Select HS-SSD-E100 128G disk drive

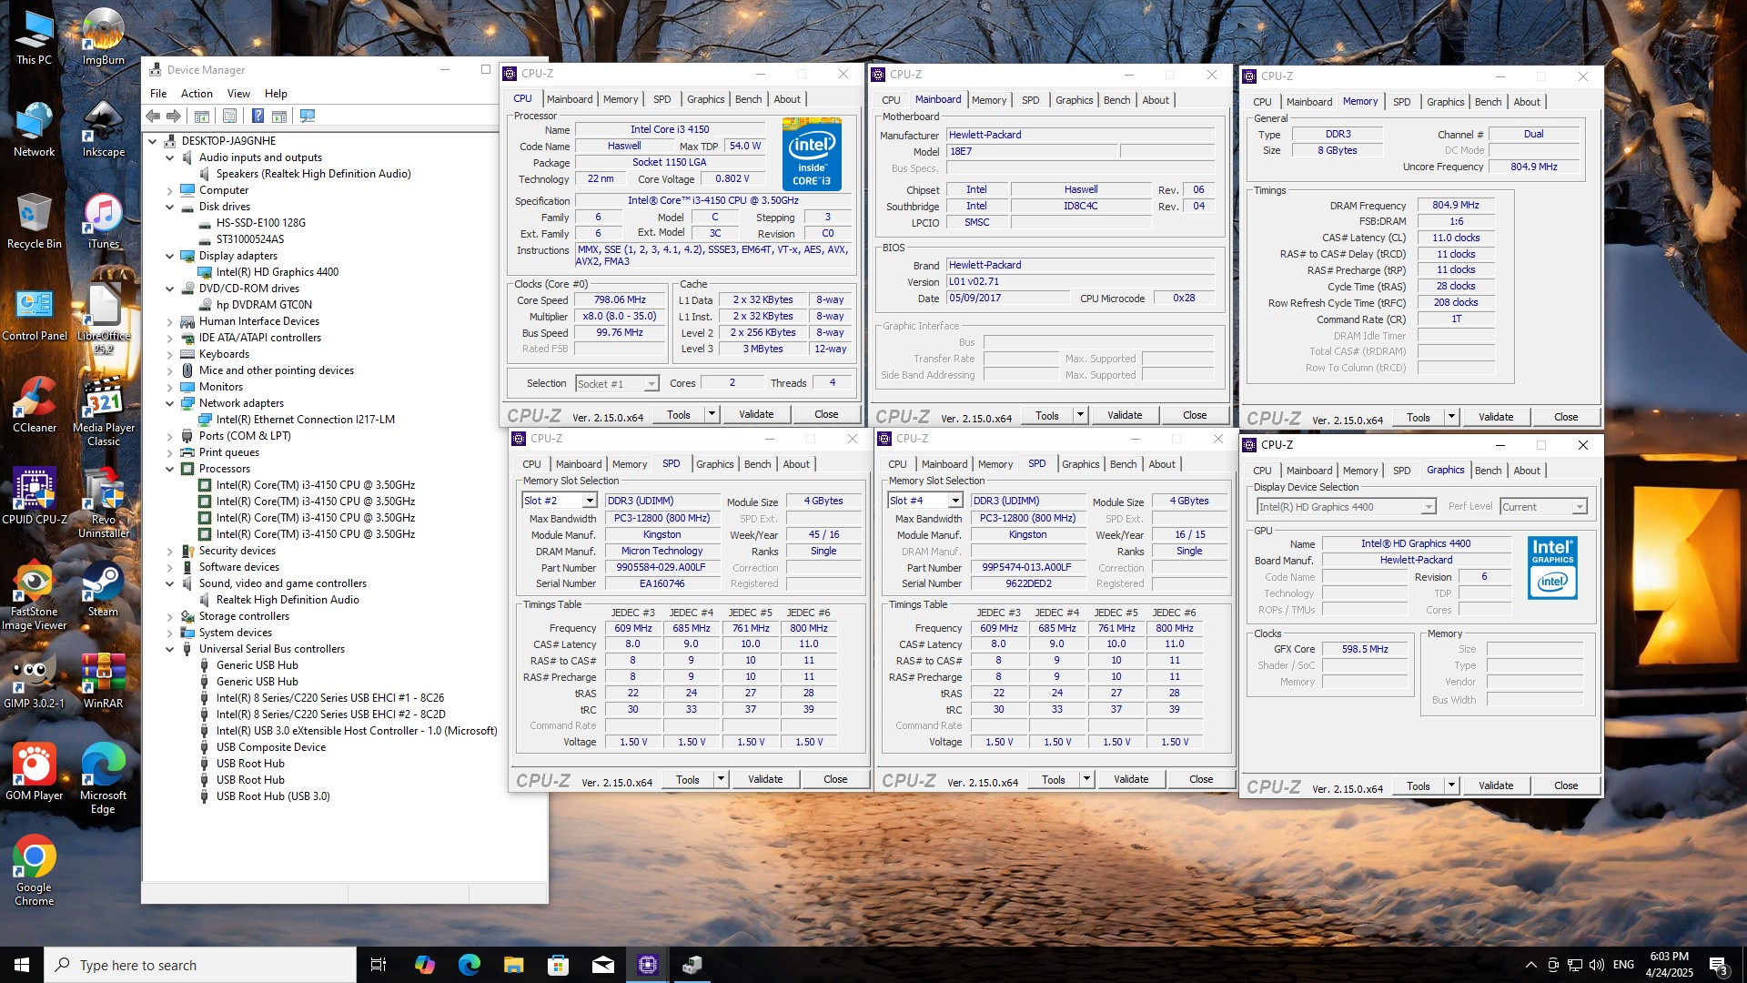coord(260,223)
